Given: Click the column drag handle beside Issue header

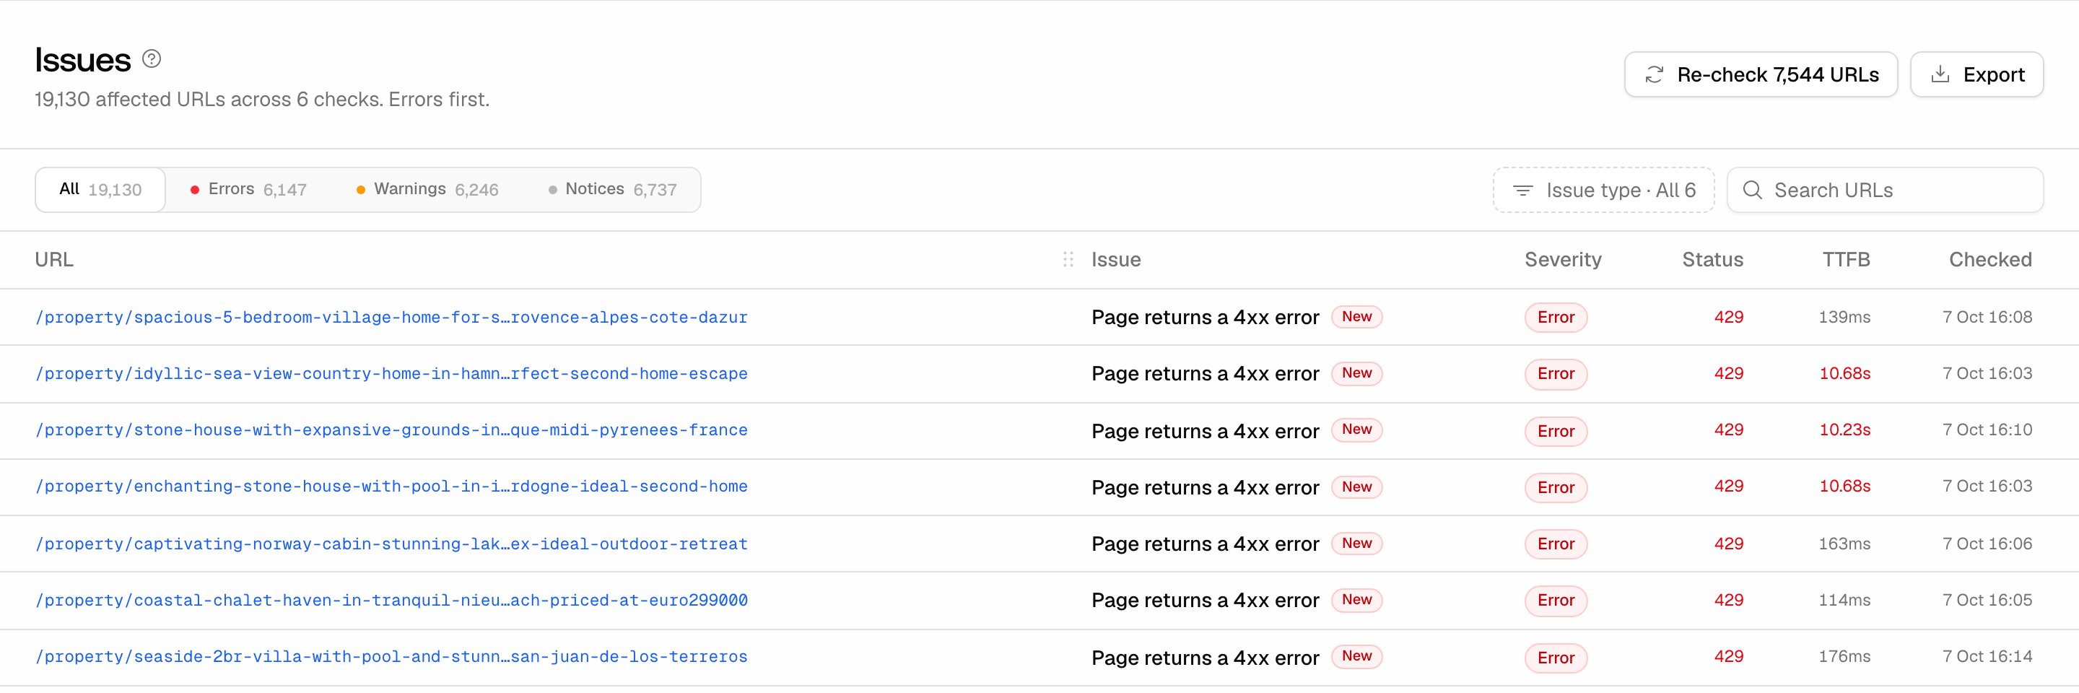Looking at the screenshot, I should (1068, 260).
